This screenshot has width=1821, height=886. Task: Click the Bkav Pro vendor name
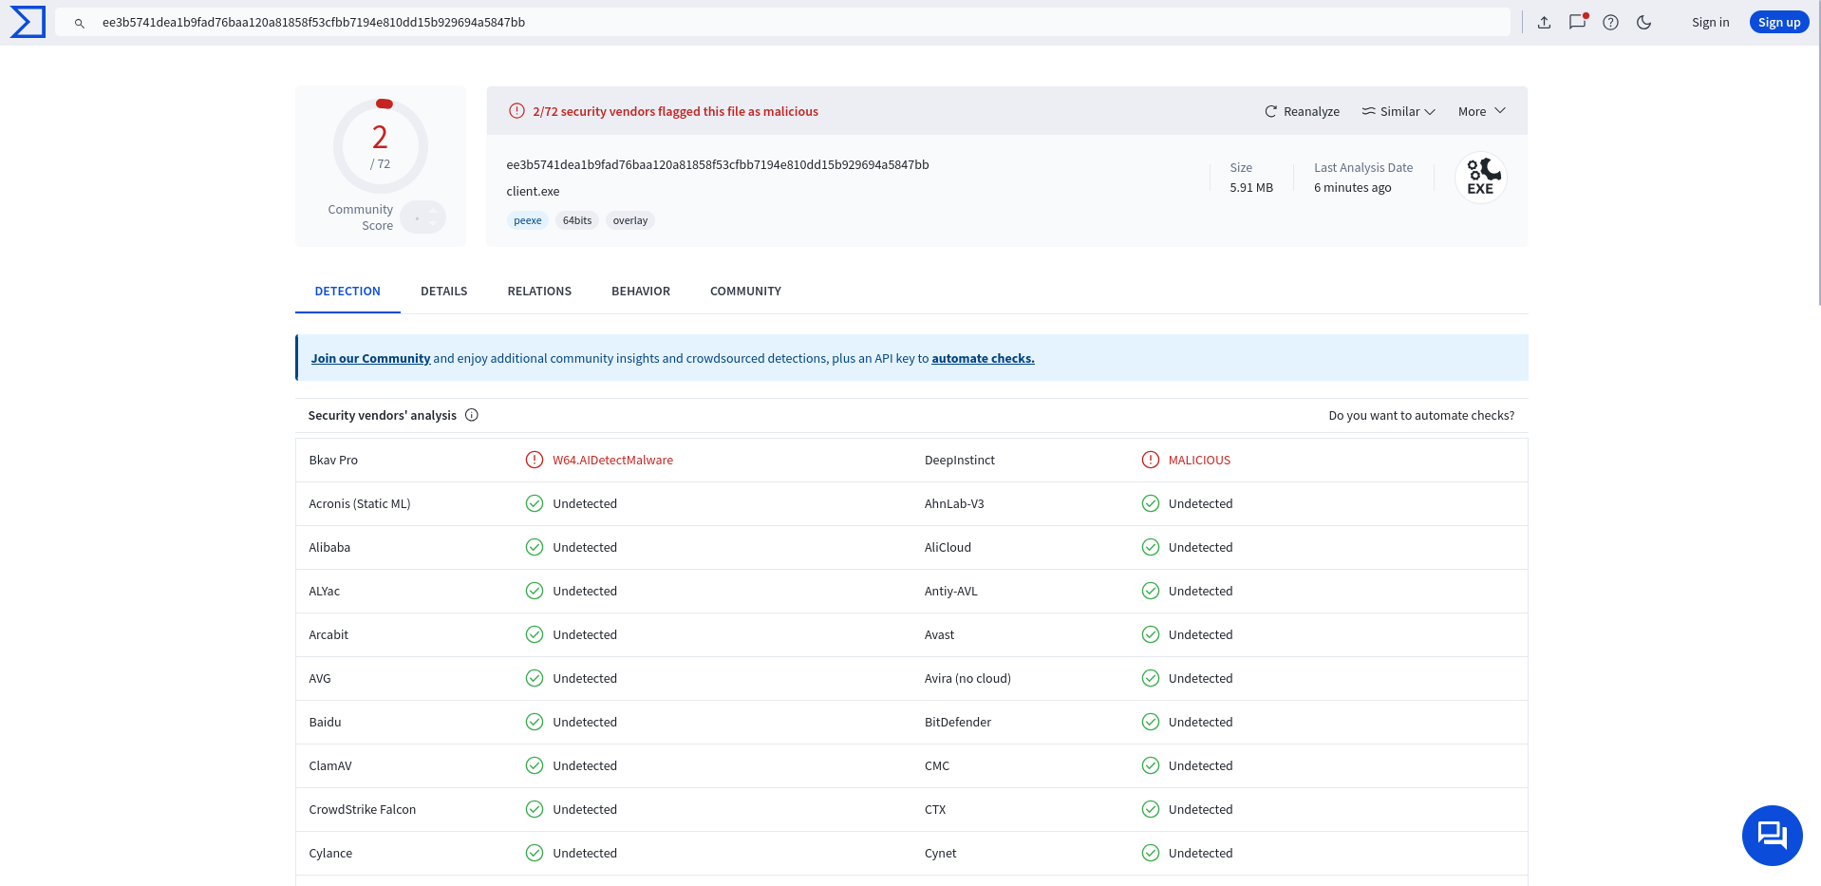pyautogui.click(x=333, y=460)
